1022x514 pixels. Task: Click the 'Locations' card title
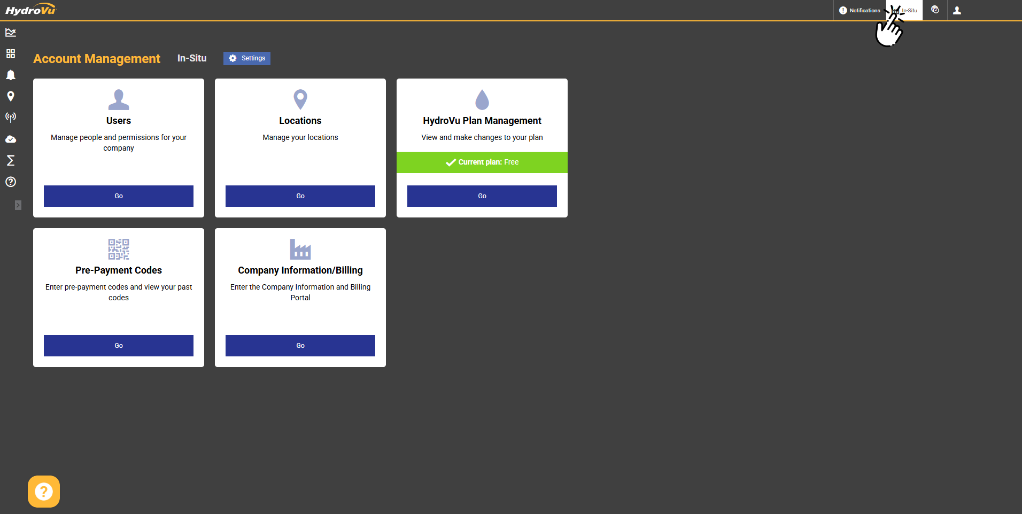(300, 121)
